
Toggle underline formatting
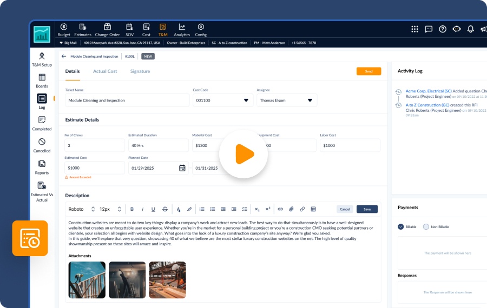(153, 209)
